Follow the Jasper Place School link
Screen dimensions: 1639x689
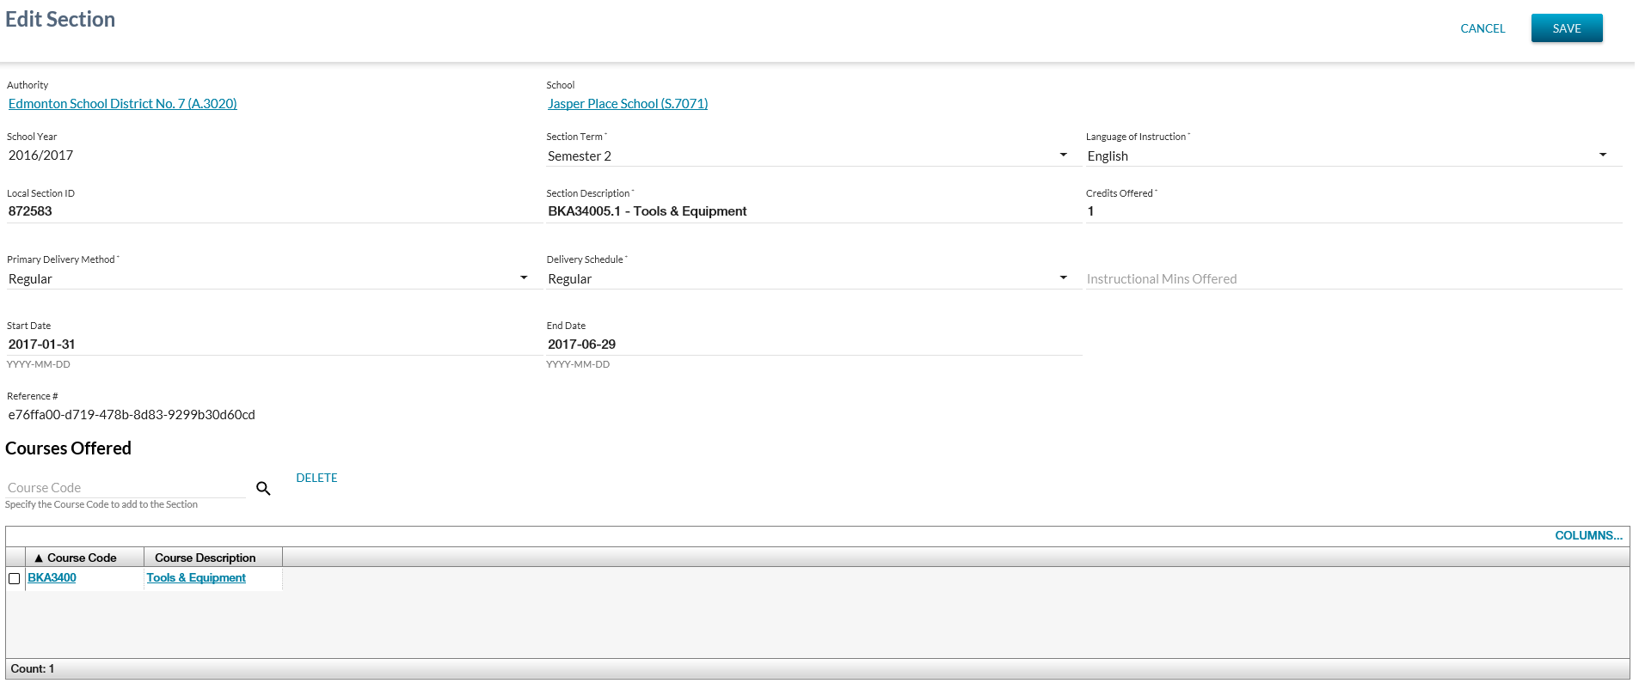[628, 104]
